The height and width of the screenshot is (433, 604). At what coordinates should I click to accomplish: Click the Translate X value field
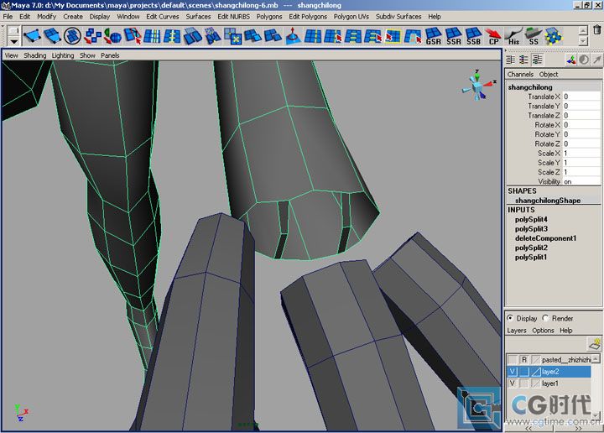[x=581, y=97]
